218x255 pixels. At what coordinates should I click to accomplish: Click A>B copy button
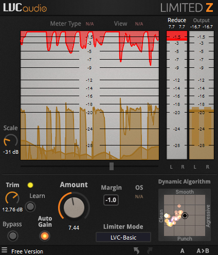(203, 251)
